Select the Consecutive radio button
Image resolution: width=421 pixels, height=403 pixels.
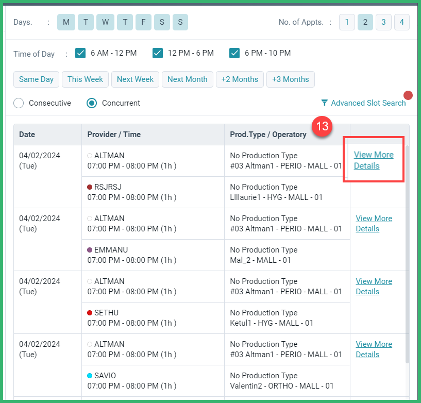[x=19, y=103]
